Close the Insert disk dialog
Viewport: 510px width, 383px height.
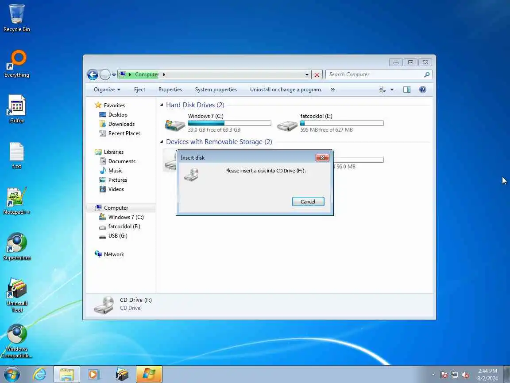click(322, 158)
